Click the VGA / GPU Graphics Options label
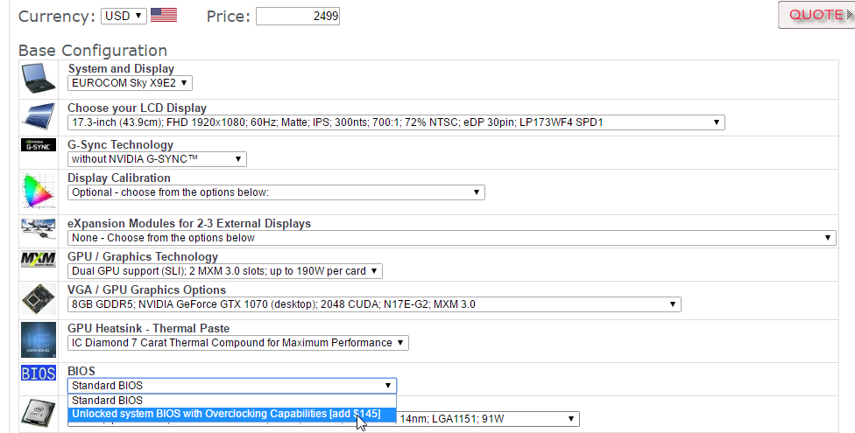This screenshot has width=855, height=433. (146, 290)
